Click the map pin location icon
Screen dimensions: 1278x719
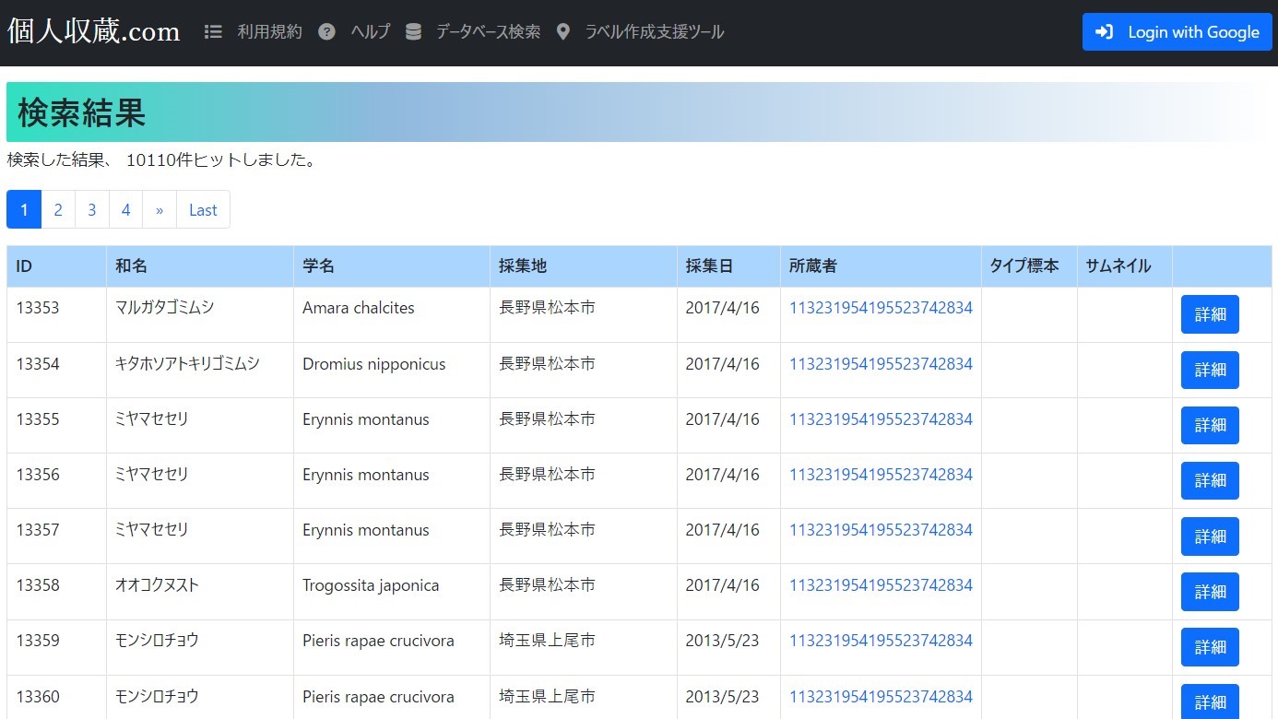(x=563, y=31)
